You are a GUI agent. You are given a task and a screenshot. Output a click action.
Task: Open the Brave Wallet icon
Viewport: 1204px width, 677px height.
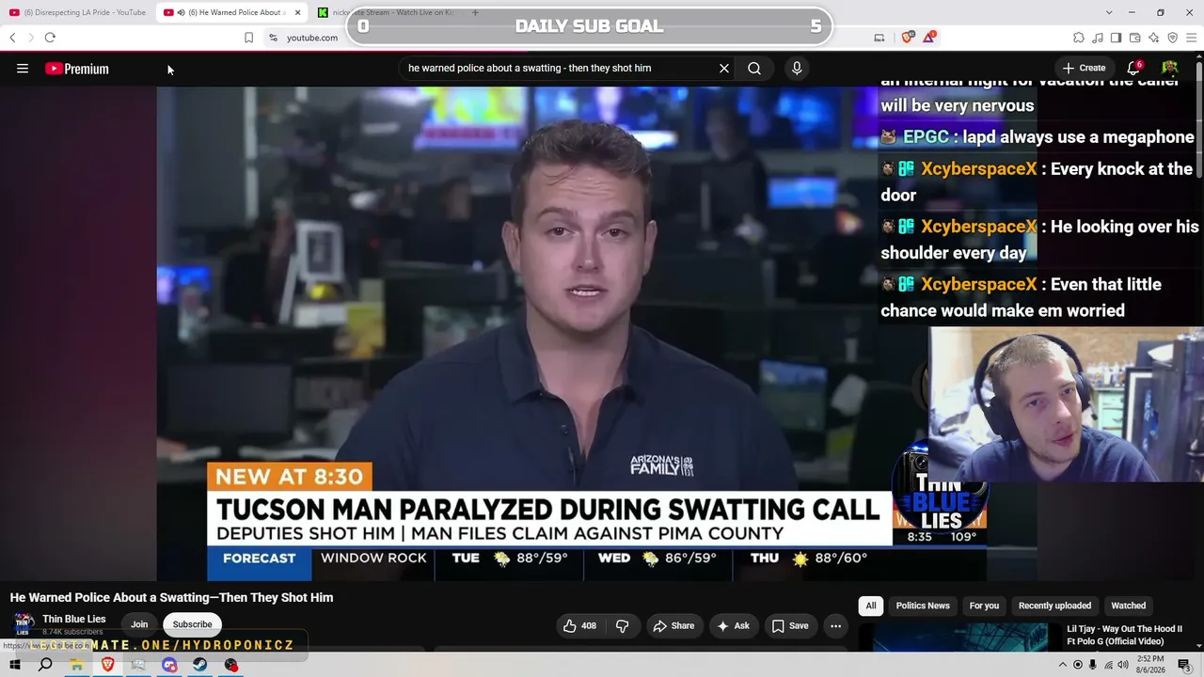1135,38
